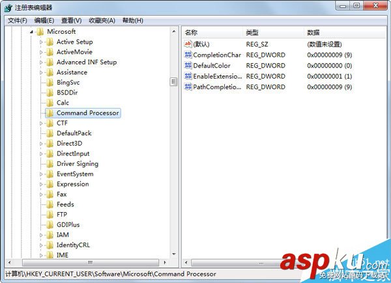391x283 pixels.
Task: Expand the CTF key arrow
Action: tap(41, 123)
